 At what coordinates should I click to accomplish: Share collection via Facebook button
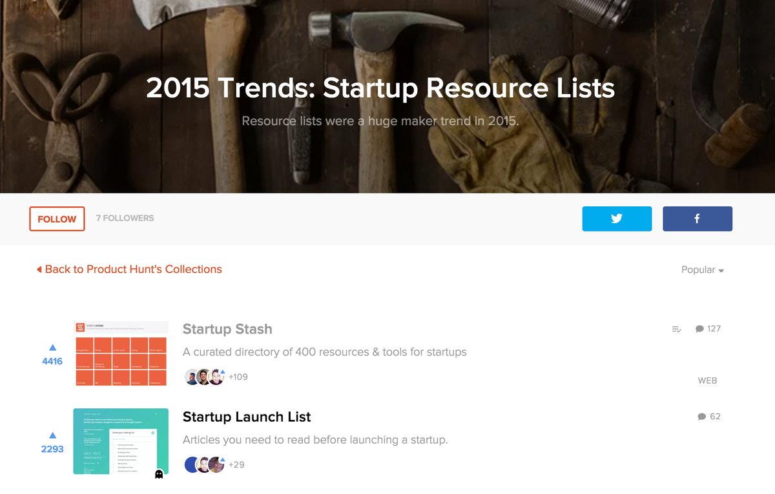click(x=697, y=219)
